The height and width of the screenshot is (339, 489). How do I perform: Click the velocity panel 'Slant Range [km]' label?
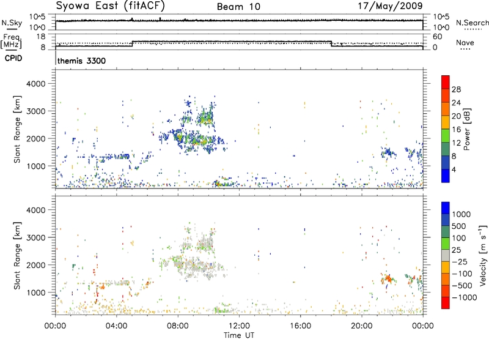(x=17, y=255)
